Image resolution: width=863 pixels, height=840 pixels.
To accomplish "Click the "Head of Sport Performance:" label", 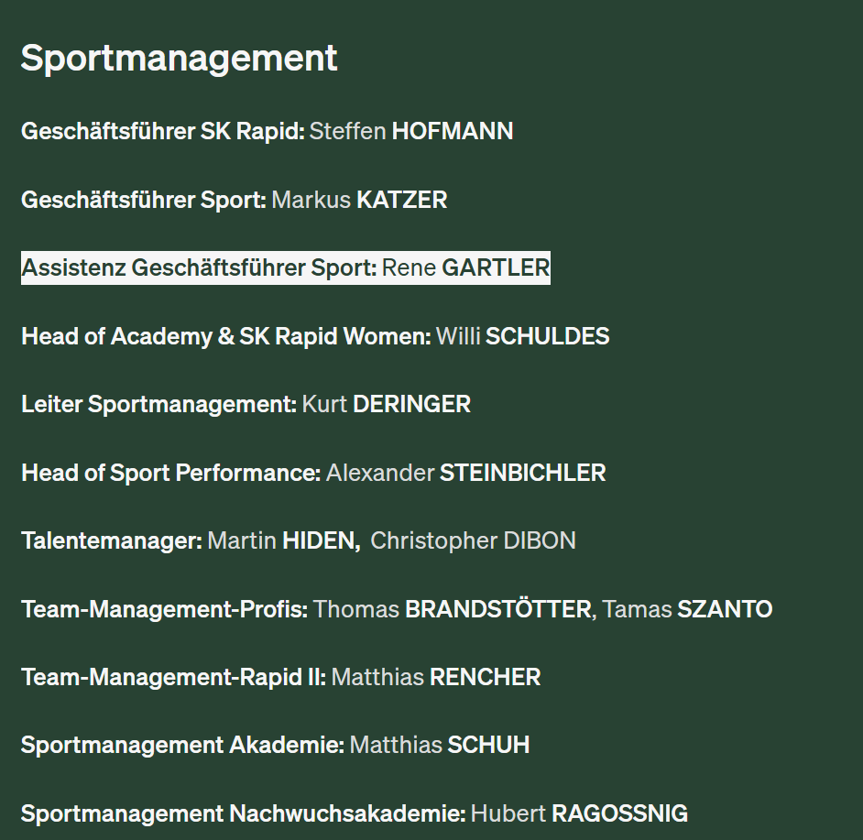I will (x=170, y=473).
